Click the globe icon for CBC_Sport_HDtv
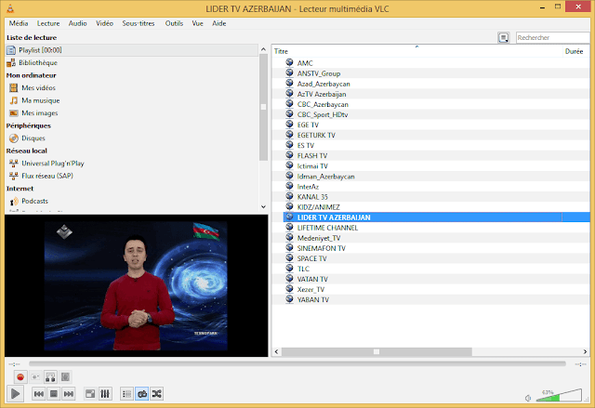 (289, 113)
